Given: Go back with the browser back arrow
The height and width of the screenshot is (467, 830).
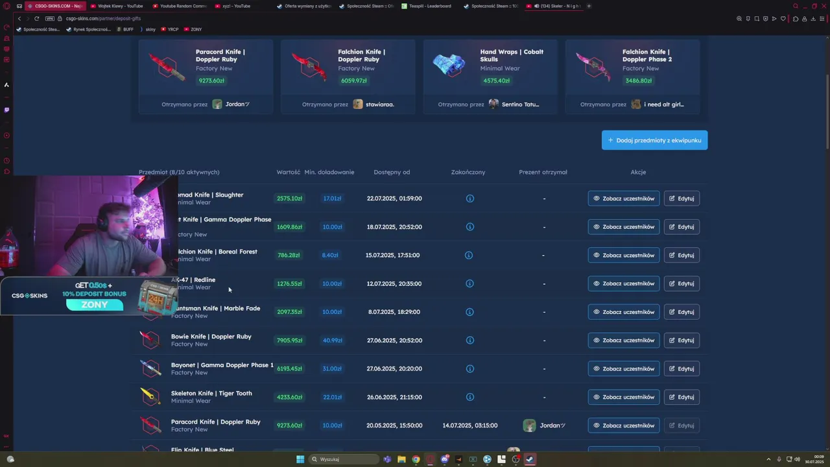Looking at the screenshot, I should click(19, 18).
